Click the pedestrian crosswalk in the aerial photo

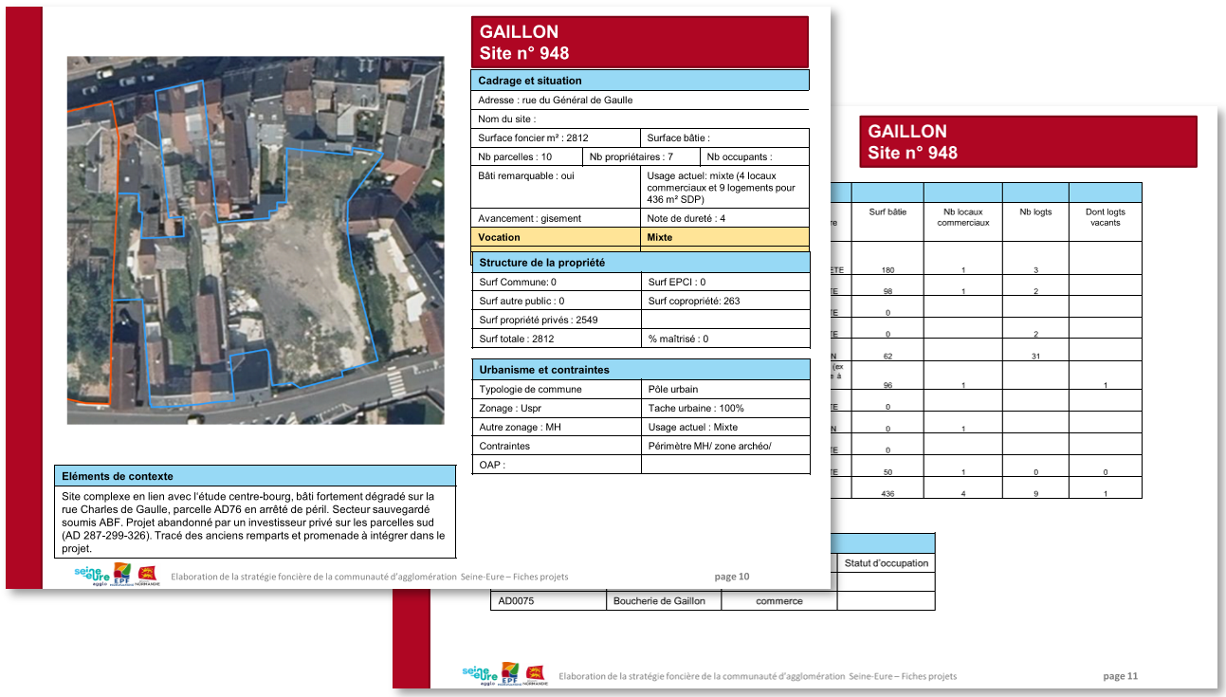pos(395,383)
